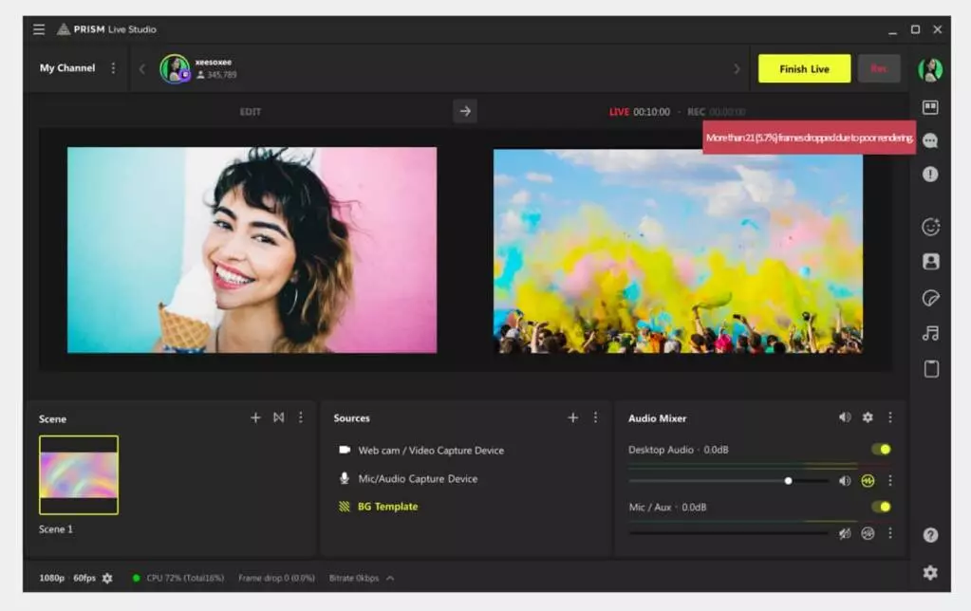Viewport: 971px width, 611px height.
Task: Open the music note panel in sidebar
Action: (x=930, y=333)
